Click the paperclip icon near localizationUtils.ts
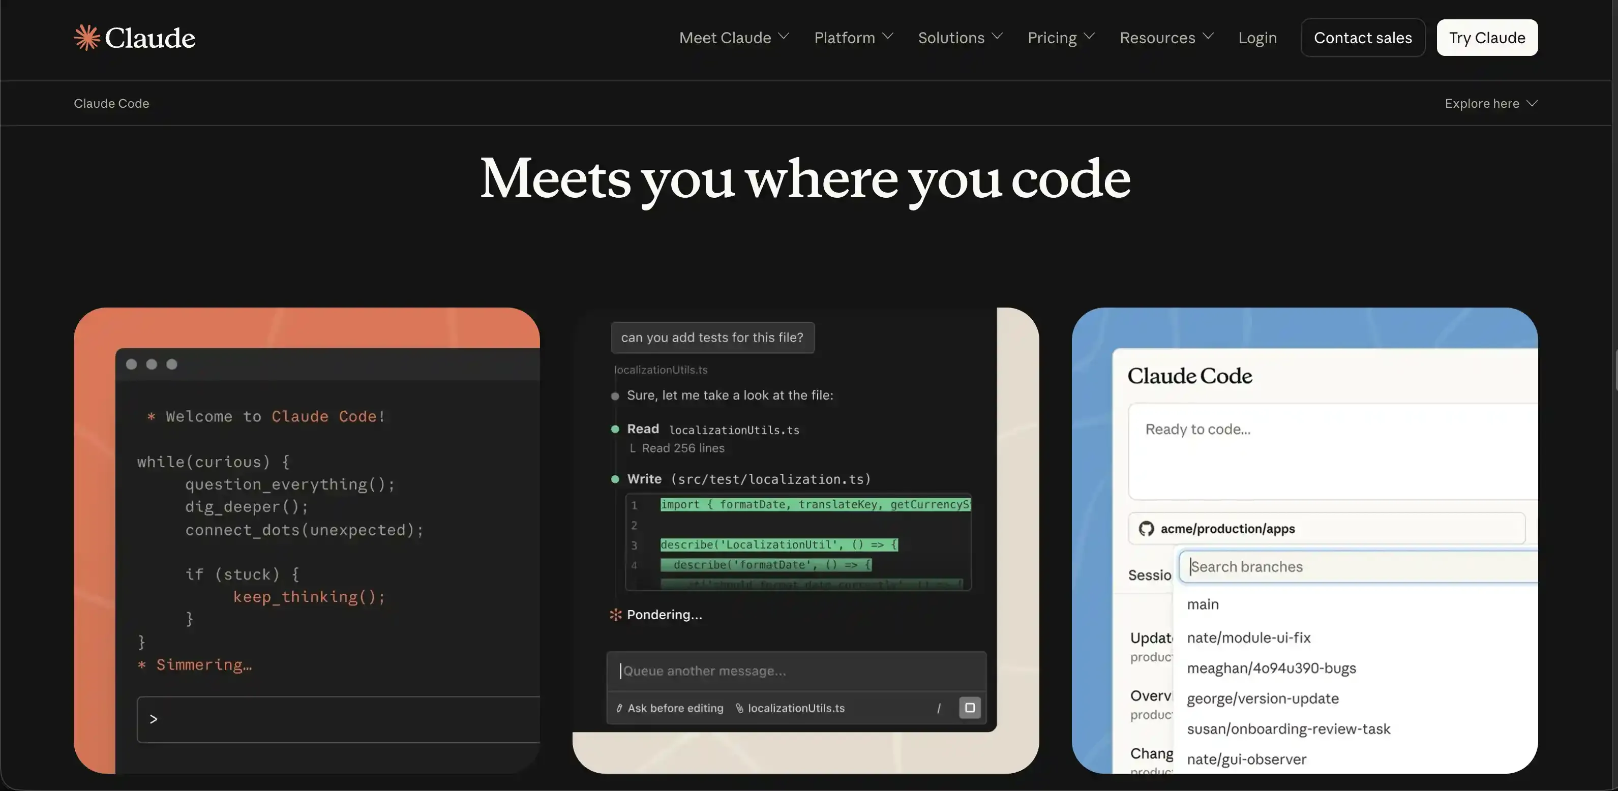This screenshot has height=791, width=1618. click(x=739, y=708)
